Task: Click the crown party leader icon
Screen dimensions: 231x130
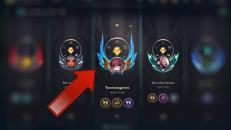Action: coord(117,25)
